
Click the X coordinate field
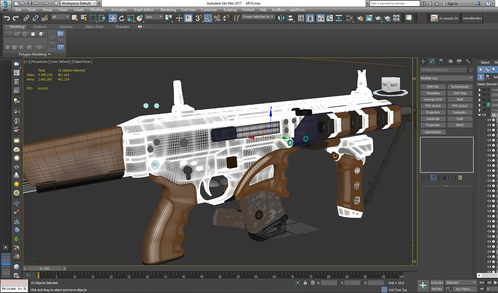(x=329, y=283)
